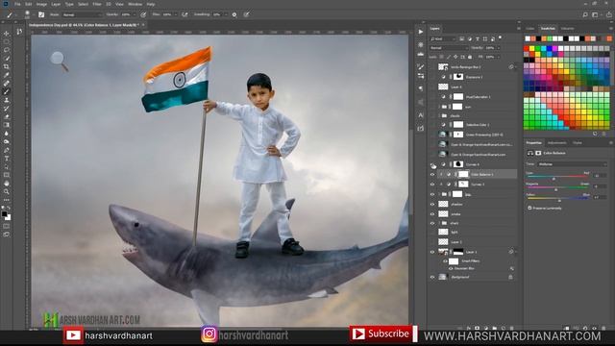This screenshot has height=346, width=615.
Task: Select the Move tool
Action: (7, 34)
